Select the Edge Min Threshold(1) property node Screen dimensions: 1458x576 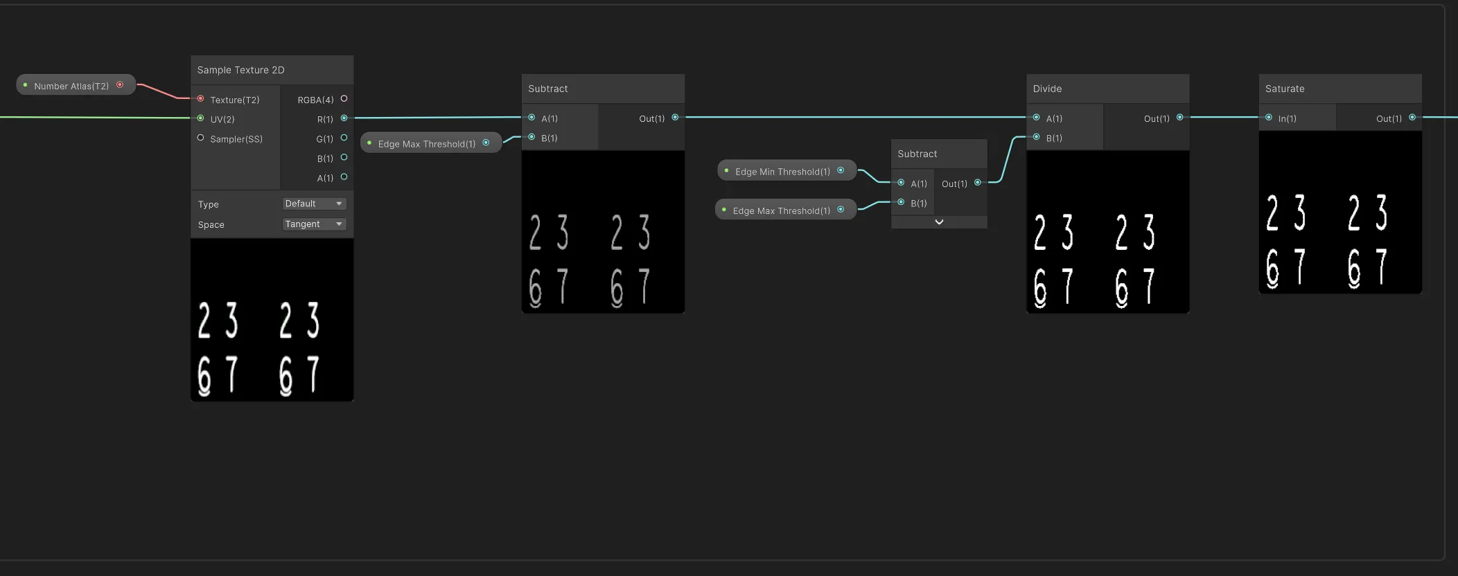[782, 172]
